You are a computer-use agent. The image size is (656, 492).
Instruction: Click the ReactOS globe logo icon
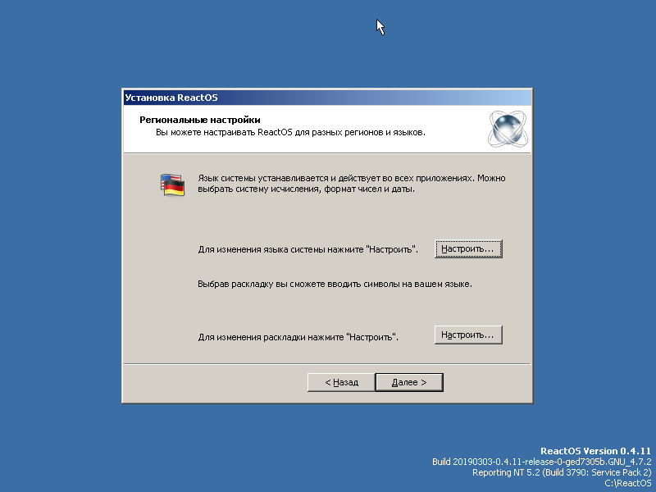pyautogui.click(x=508, y=129)
